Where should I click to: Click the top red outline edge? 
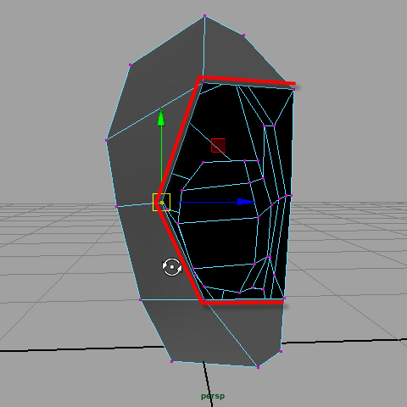coord(247,80)
